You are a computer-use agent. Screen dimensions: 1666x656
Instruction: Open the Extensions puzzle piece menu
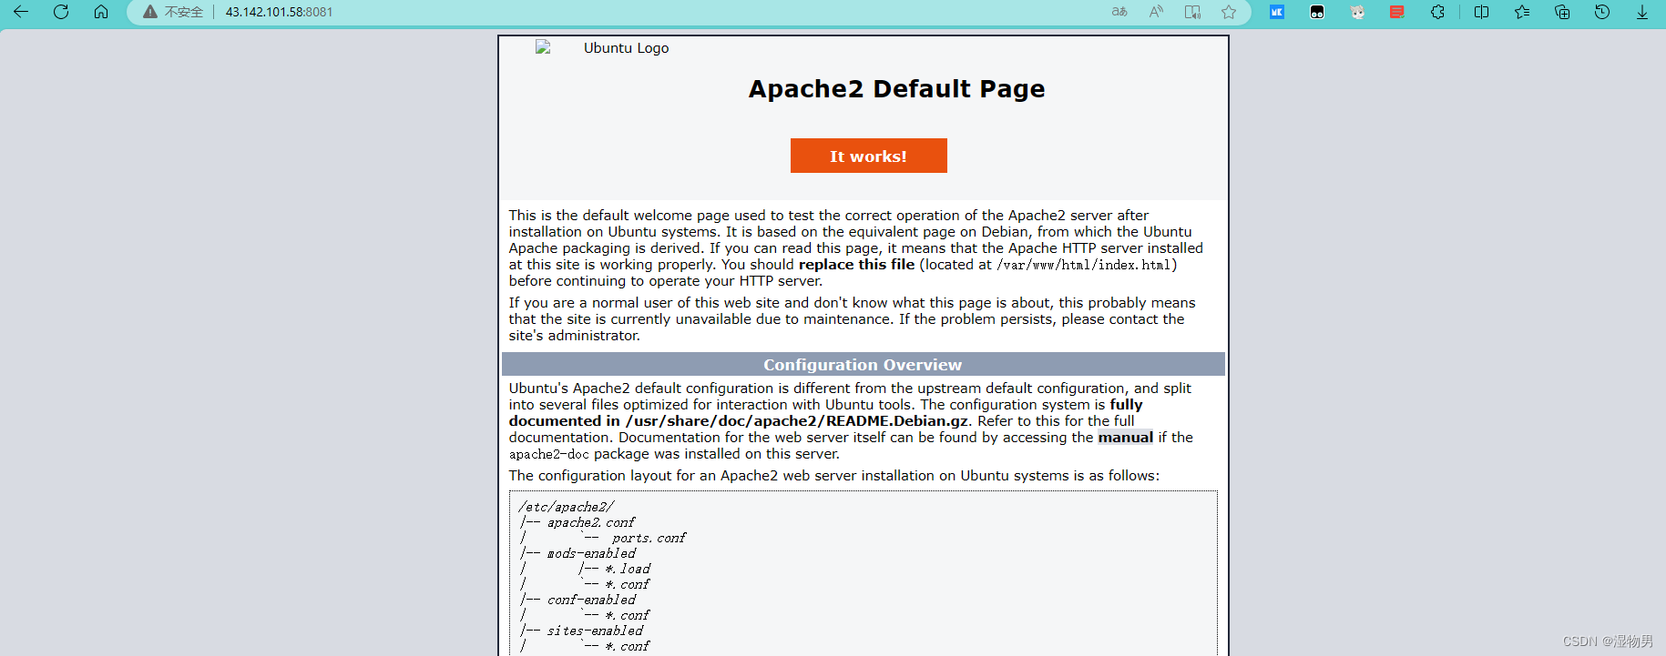[1437, 12]
